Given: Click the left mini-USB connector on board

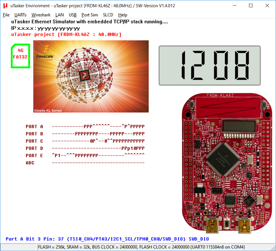Looking at the screenshot, I should click(212, 225).
